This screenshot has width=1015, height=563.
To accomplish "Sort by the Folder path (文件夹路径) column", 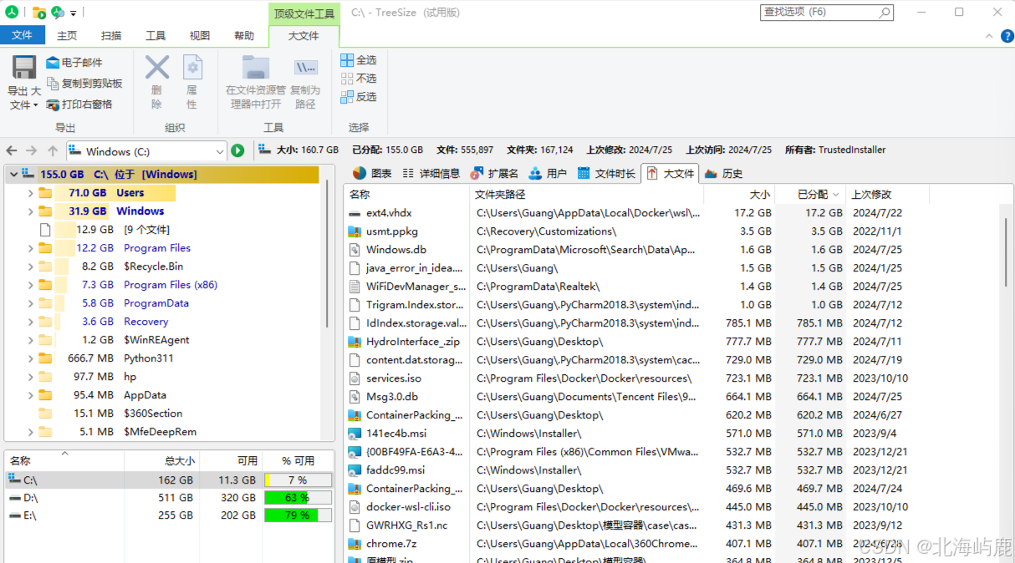I will click(x=586, y=194).
